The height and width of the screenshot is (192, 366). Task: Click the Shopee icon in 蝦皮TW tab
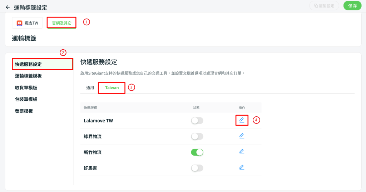(19, 23)
